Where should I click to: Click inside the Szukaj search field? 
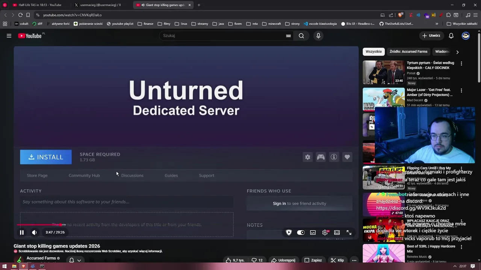pyautogui.click(x=224, y=36)
